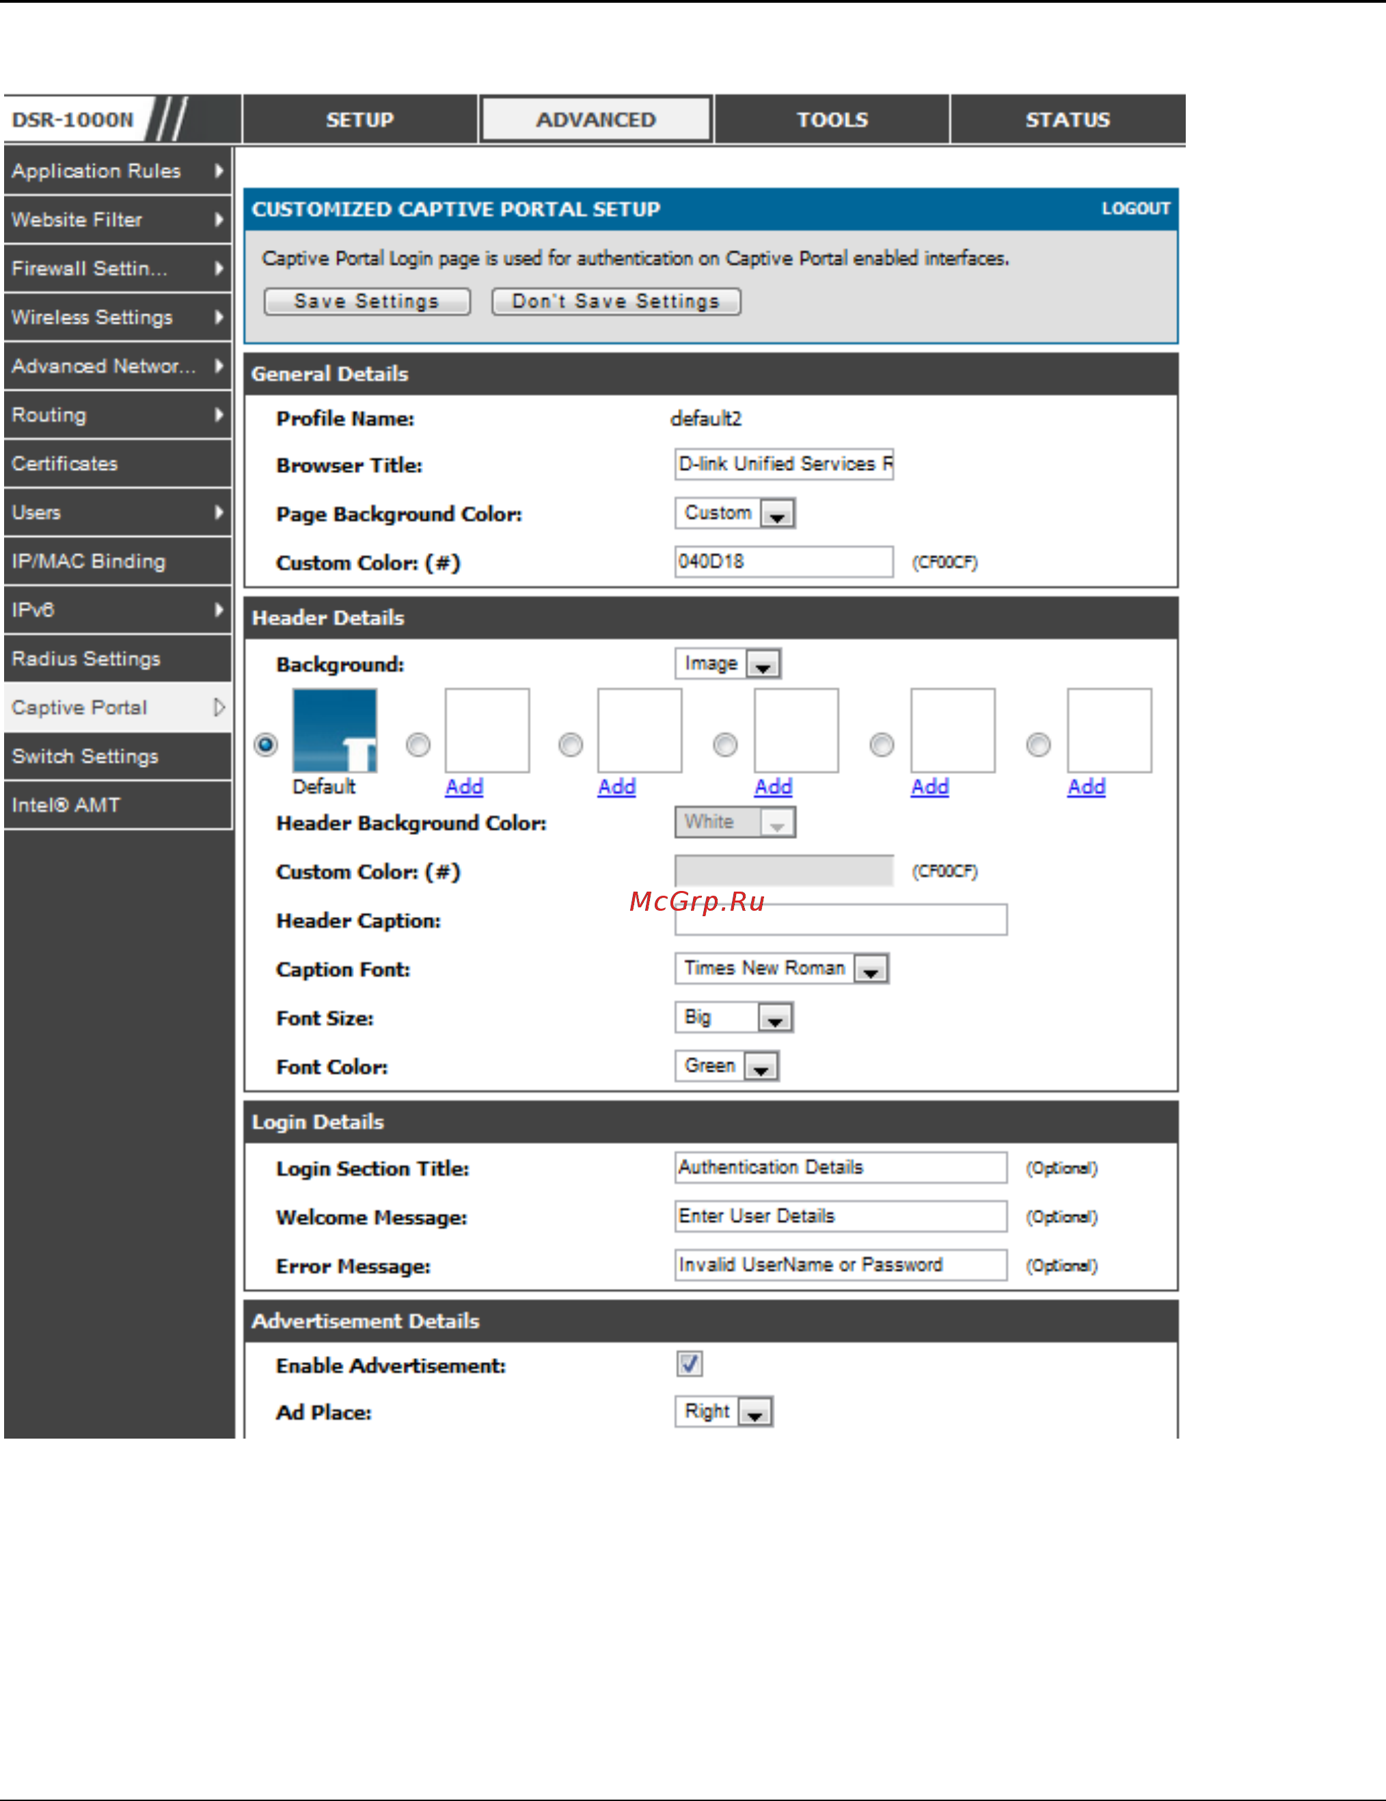The height and width of the screenshot is (1801, 1386).
Task: Expand the Routing submenu arrow
Action: click(219, 414)
